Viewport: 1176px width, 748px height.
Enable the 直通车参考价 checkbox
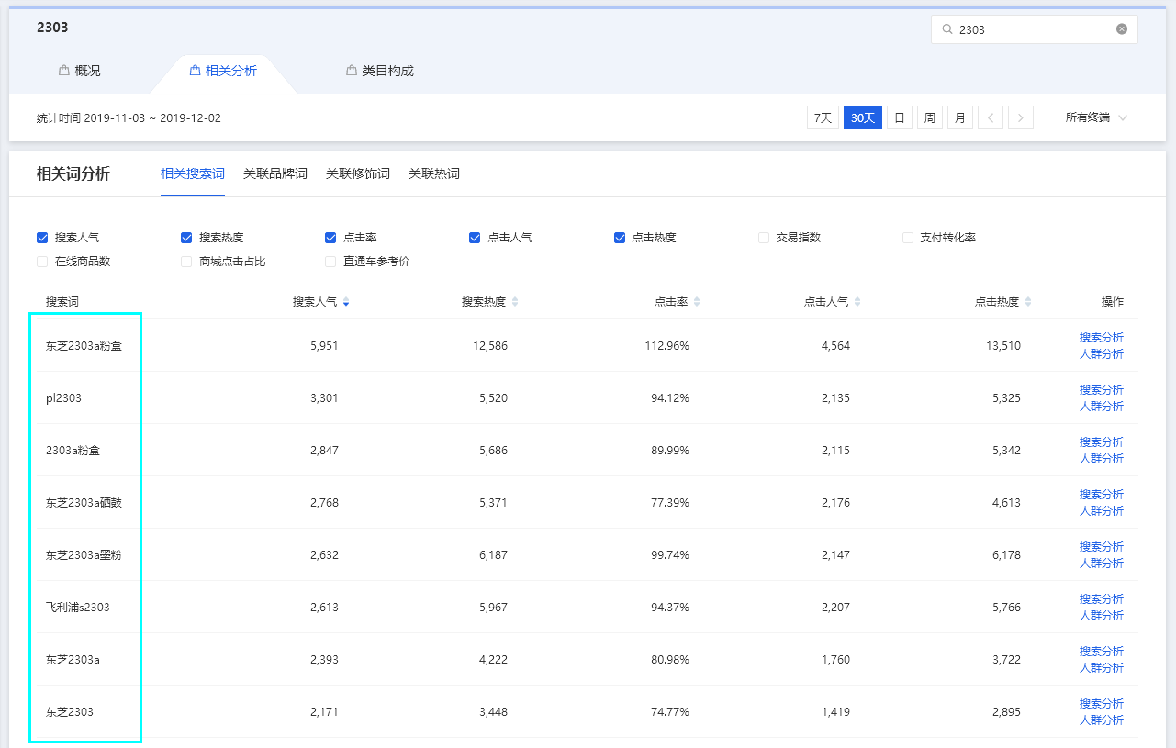[330, 262]
